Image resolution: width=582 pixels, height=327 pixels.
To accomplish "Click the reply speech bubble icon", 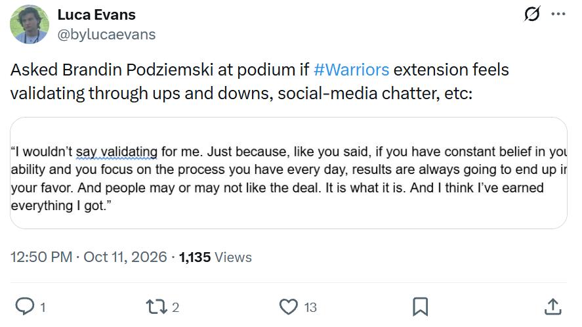I will pyautogui.click(x=24, y=307).
